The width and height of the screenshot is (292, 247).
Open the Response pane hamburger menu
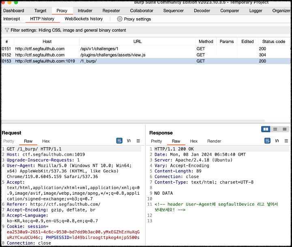[x=286, y=141]
